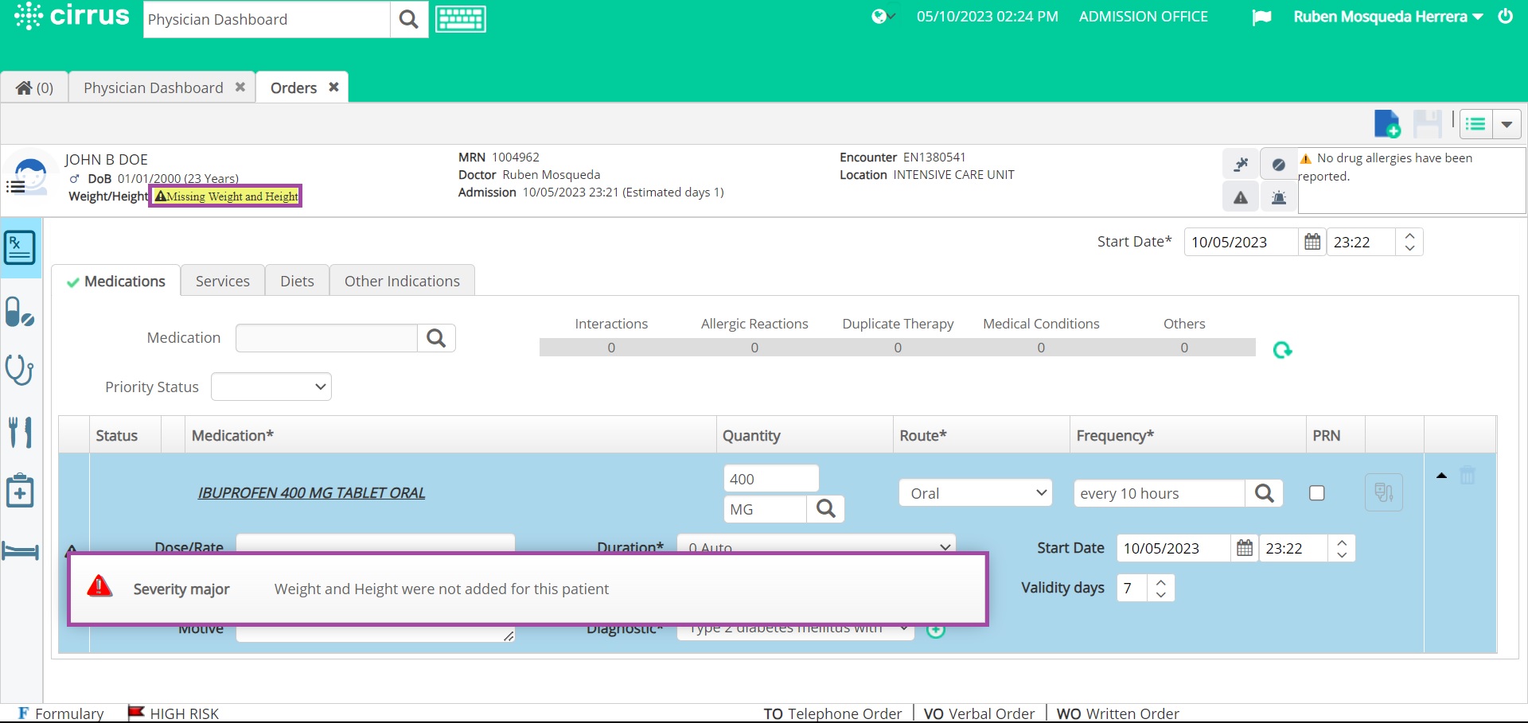Enable the PRN checkbox for ibuprofen
The width and height of the screenshot is (1528, 723).
click(1317, 492)
